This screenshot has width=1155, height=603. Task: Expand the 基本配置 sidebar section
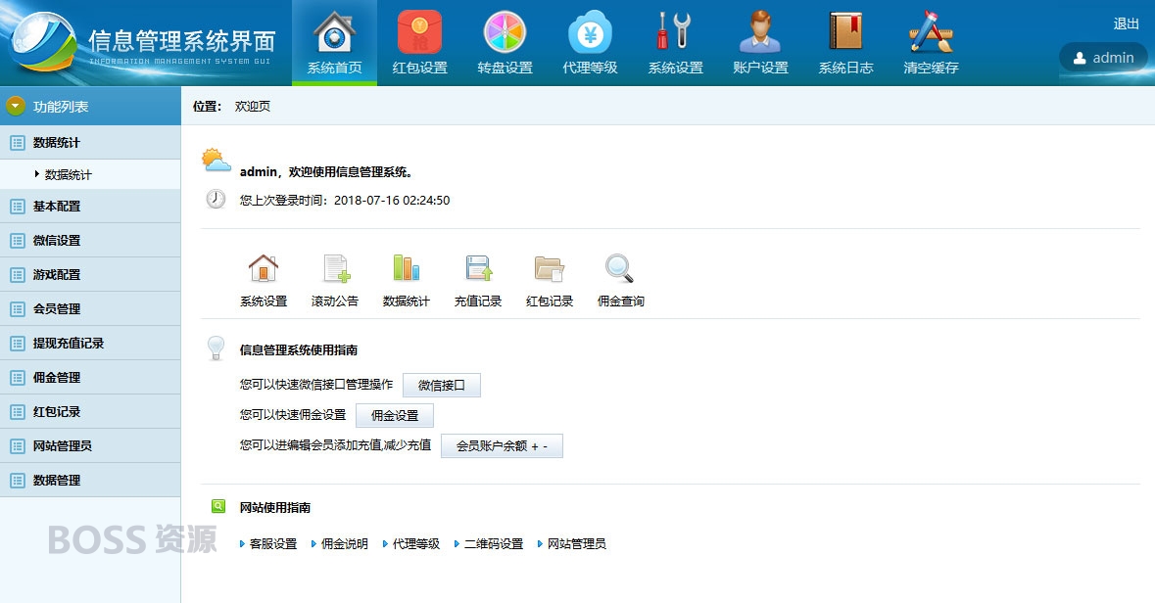pos(90,207)
